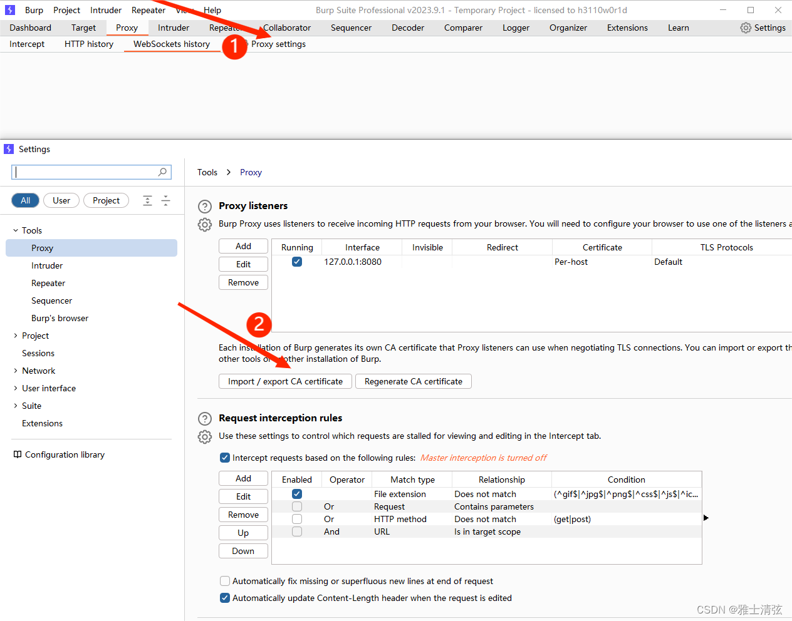This screenshot has height=621, width=792.
Task: Switch to the Dashboard tab
Action: tap(30, 28)
